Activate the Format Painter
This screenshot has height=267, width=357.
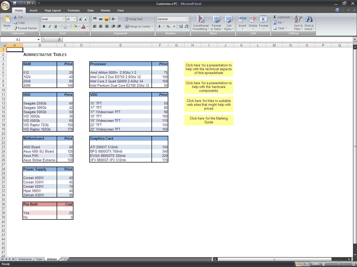(25, 28)
